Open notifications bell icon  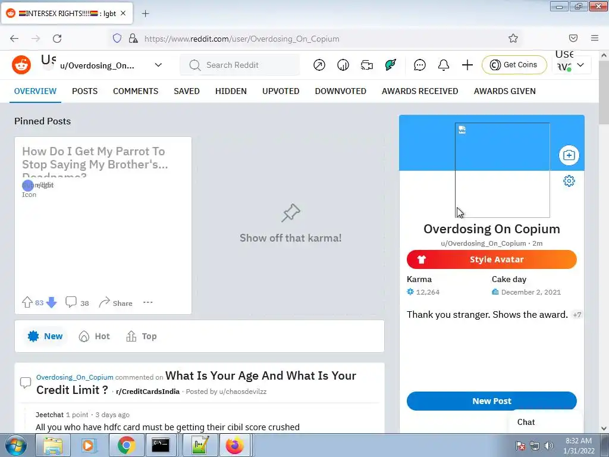(444, 65)
